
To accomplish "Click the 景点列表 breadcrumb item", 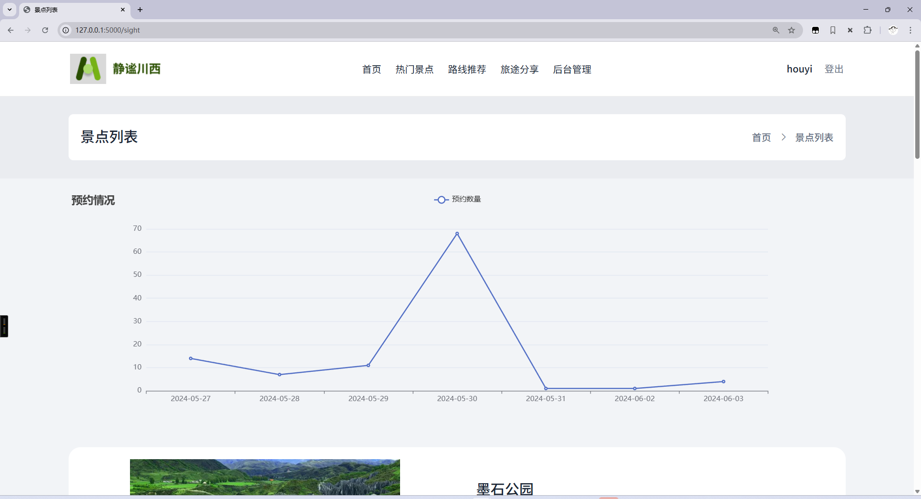I will click(x=815, y=137).
